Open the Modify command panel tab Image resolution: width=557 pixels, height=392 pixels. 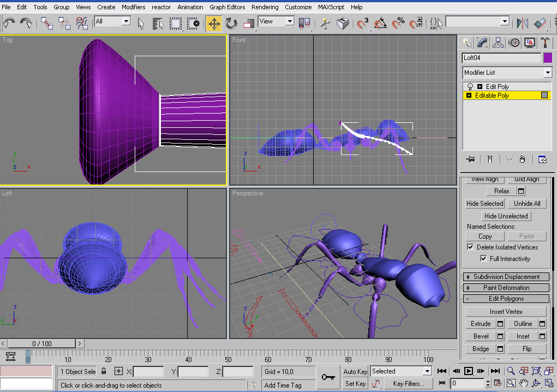(x=482, y=43)
